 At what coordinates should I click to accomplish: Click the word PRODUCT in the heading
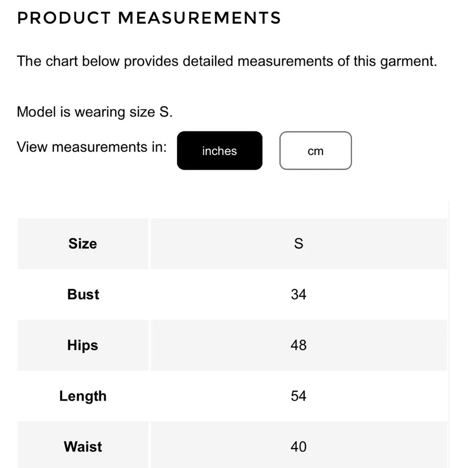pyautogui.click(x=64, y=18)
